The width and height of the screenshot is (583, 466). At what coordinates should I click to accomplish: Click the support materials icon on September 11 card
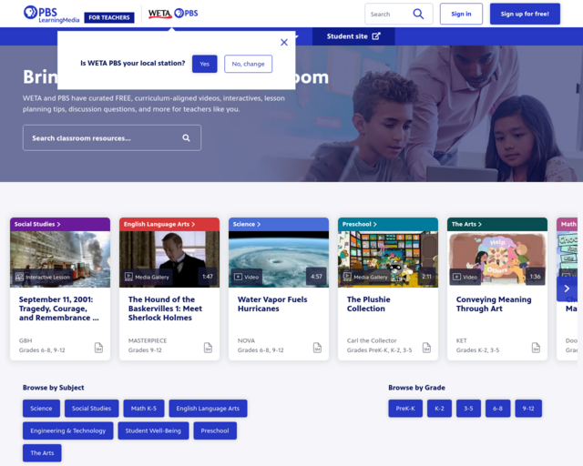(x=98, y=348)
